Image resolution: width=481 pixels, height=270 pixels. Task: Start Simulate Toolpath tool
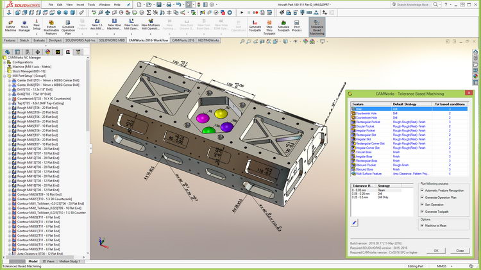tap(284, 24)
